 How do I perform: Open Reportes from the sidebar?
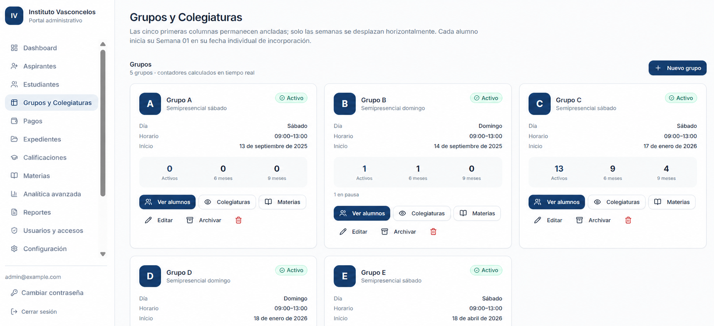click(52, 212)
